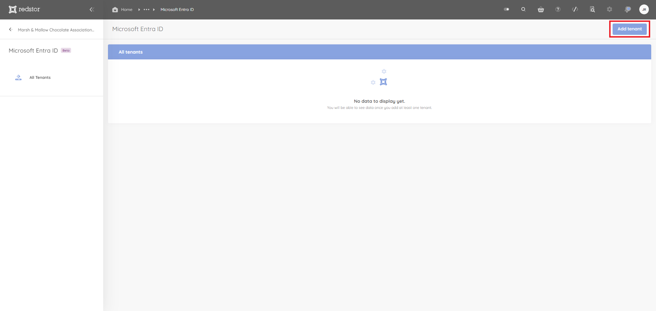Click 'You will be able to see data' text
Viewport: 656px width, 311px height.
(379, 108)
